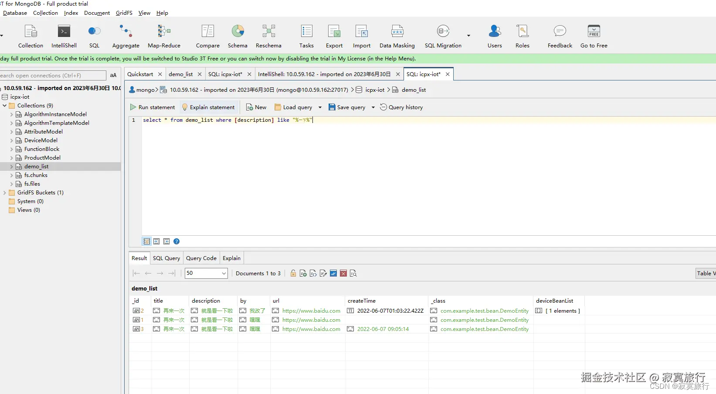Open the Map-Reduce tool
The image size is (716, 394).
[164, 36]
